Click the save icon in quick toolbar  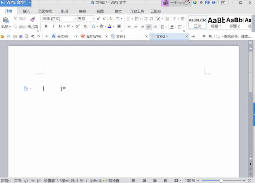point(9,37)
